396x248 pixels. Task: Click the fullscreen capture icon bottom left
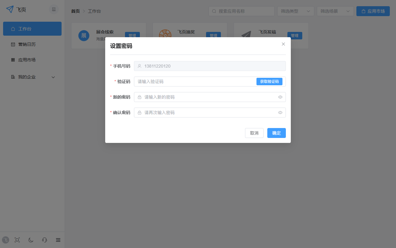[x=17, y=240]
